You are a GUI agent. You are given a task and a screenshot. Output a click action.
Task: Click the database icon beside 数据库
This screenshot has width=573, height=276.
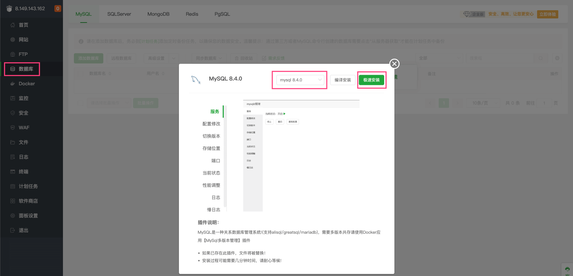13,69
